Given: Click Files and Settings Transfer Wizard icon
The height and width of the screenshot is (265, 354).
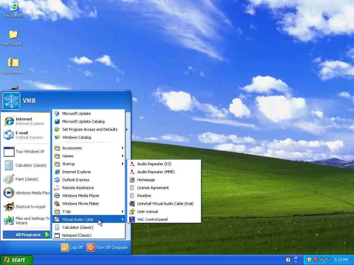Looking at the screenshot, I should click(x=9, y=220).
